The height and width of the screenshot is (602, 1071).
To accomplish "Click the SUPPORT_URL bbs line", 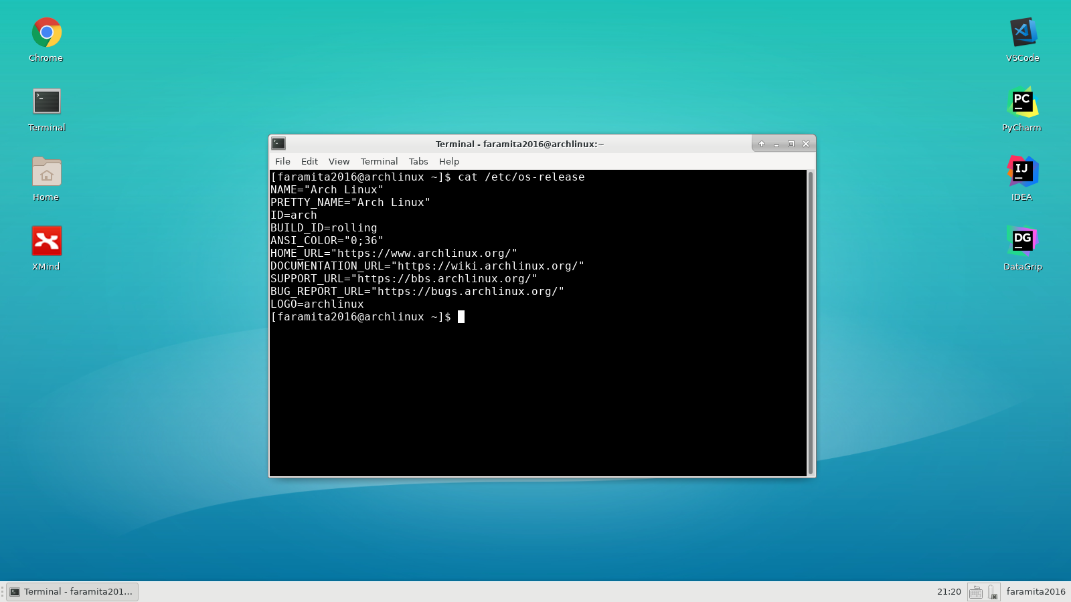I will pyautogui.click(x=404, y=279).
